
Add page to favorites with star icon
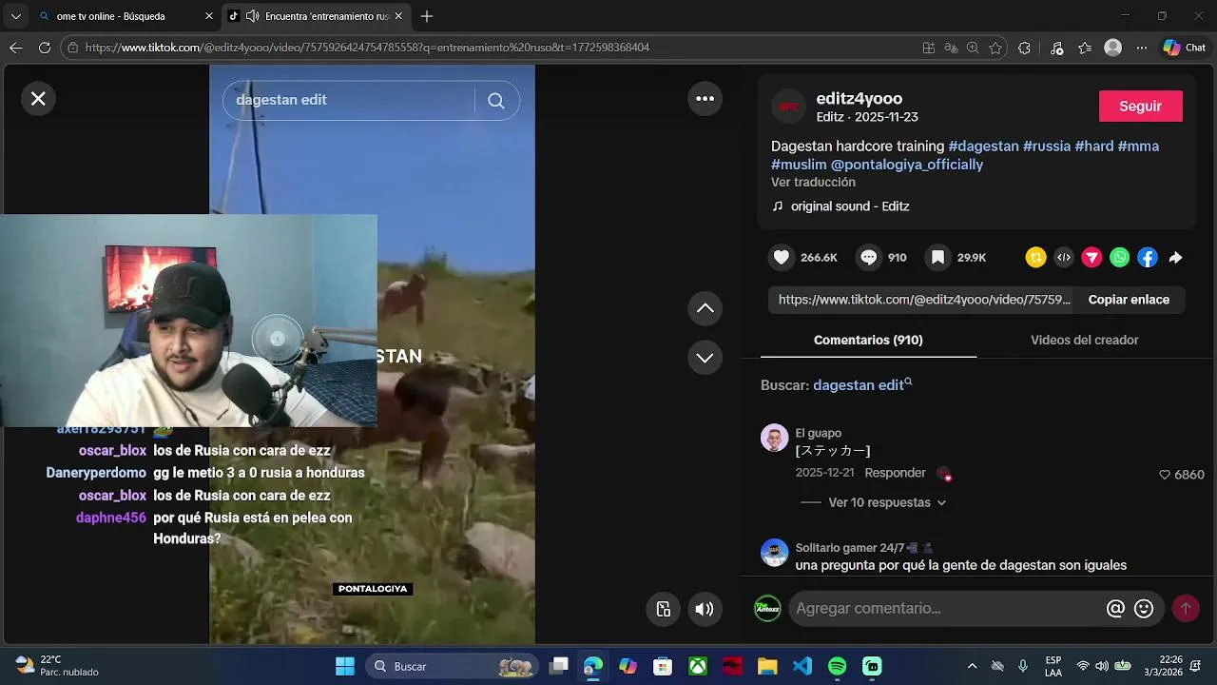click(995, 48)
